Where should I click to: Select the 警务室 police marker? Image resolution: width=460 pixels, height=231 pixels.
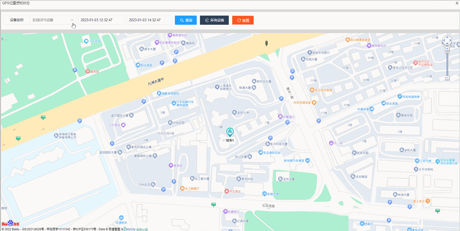[x=88, y=72]
